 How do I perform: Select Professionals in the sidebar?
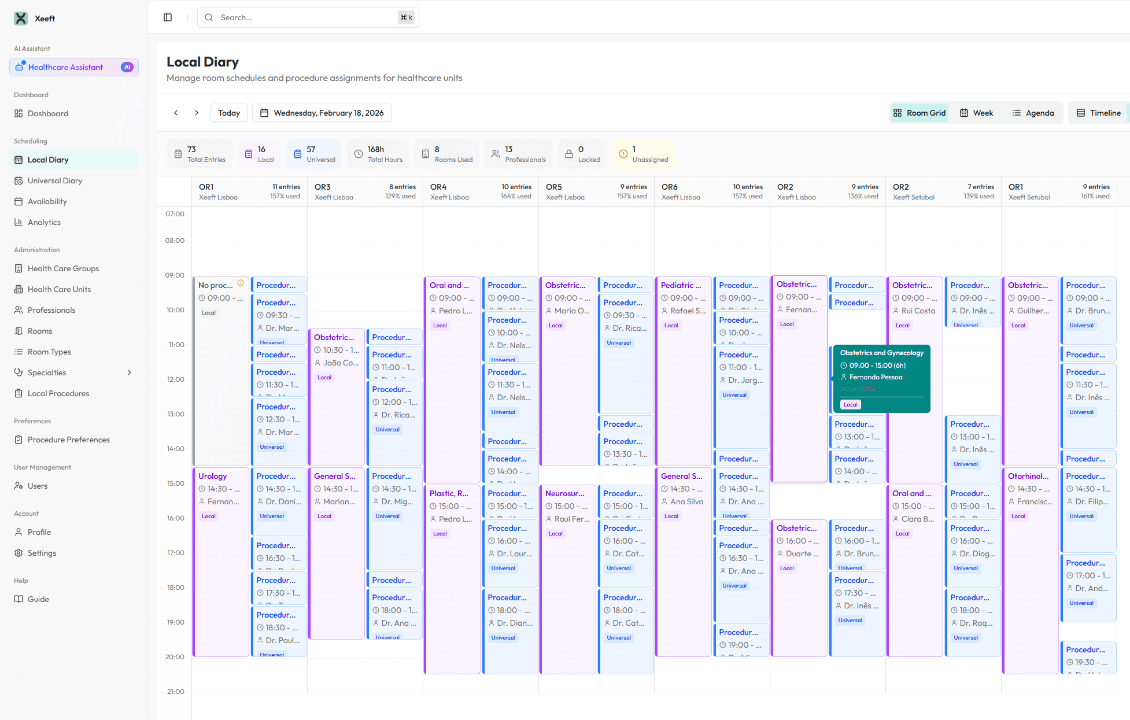click(51, 310)
